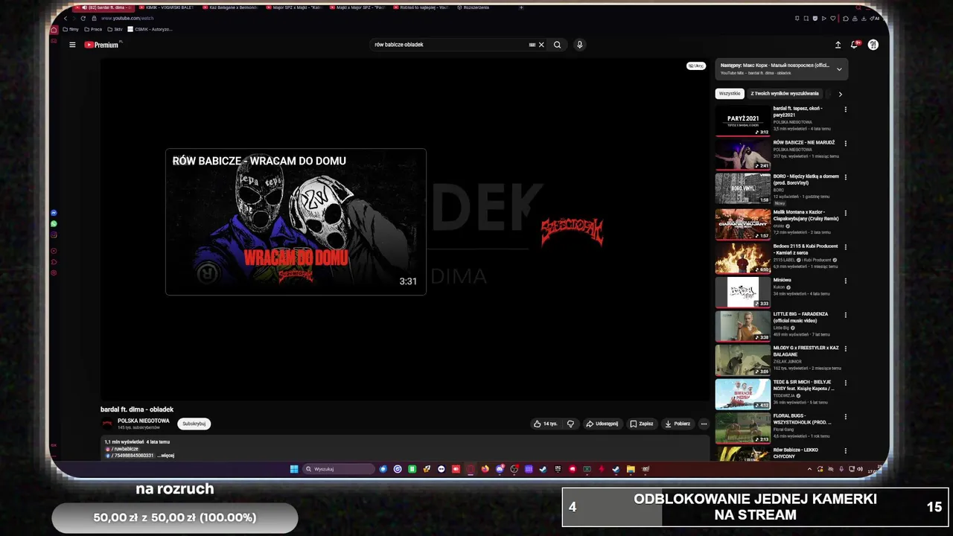
Task: Open the 'CSMIK - Autoryzo...' bookmark
Action: click(150, 30)
